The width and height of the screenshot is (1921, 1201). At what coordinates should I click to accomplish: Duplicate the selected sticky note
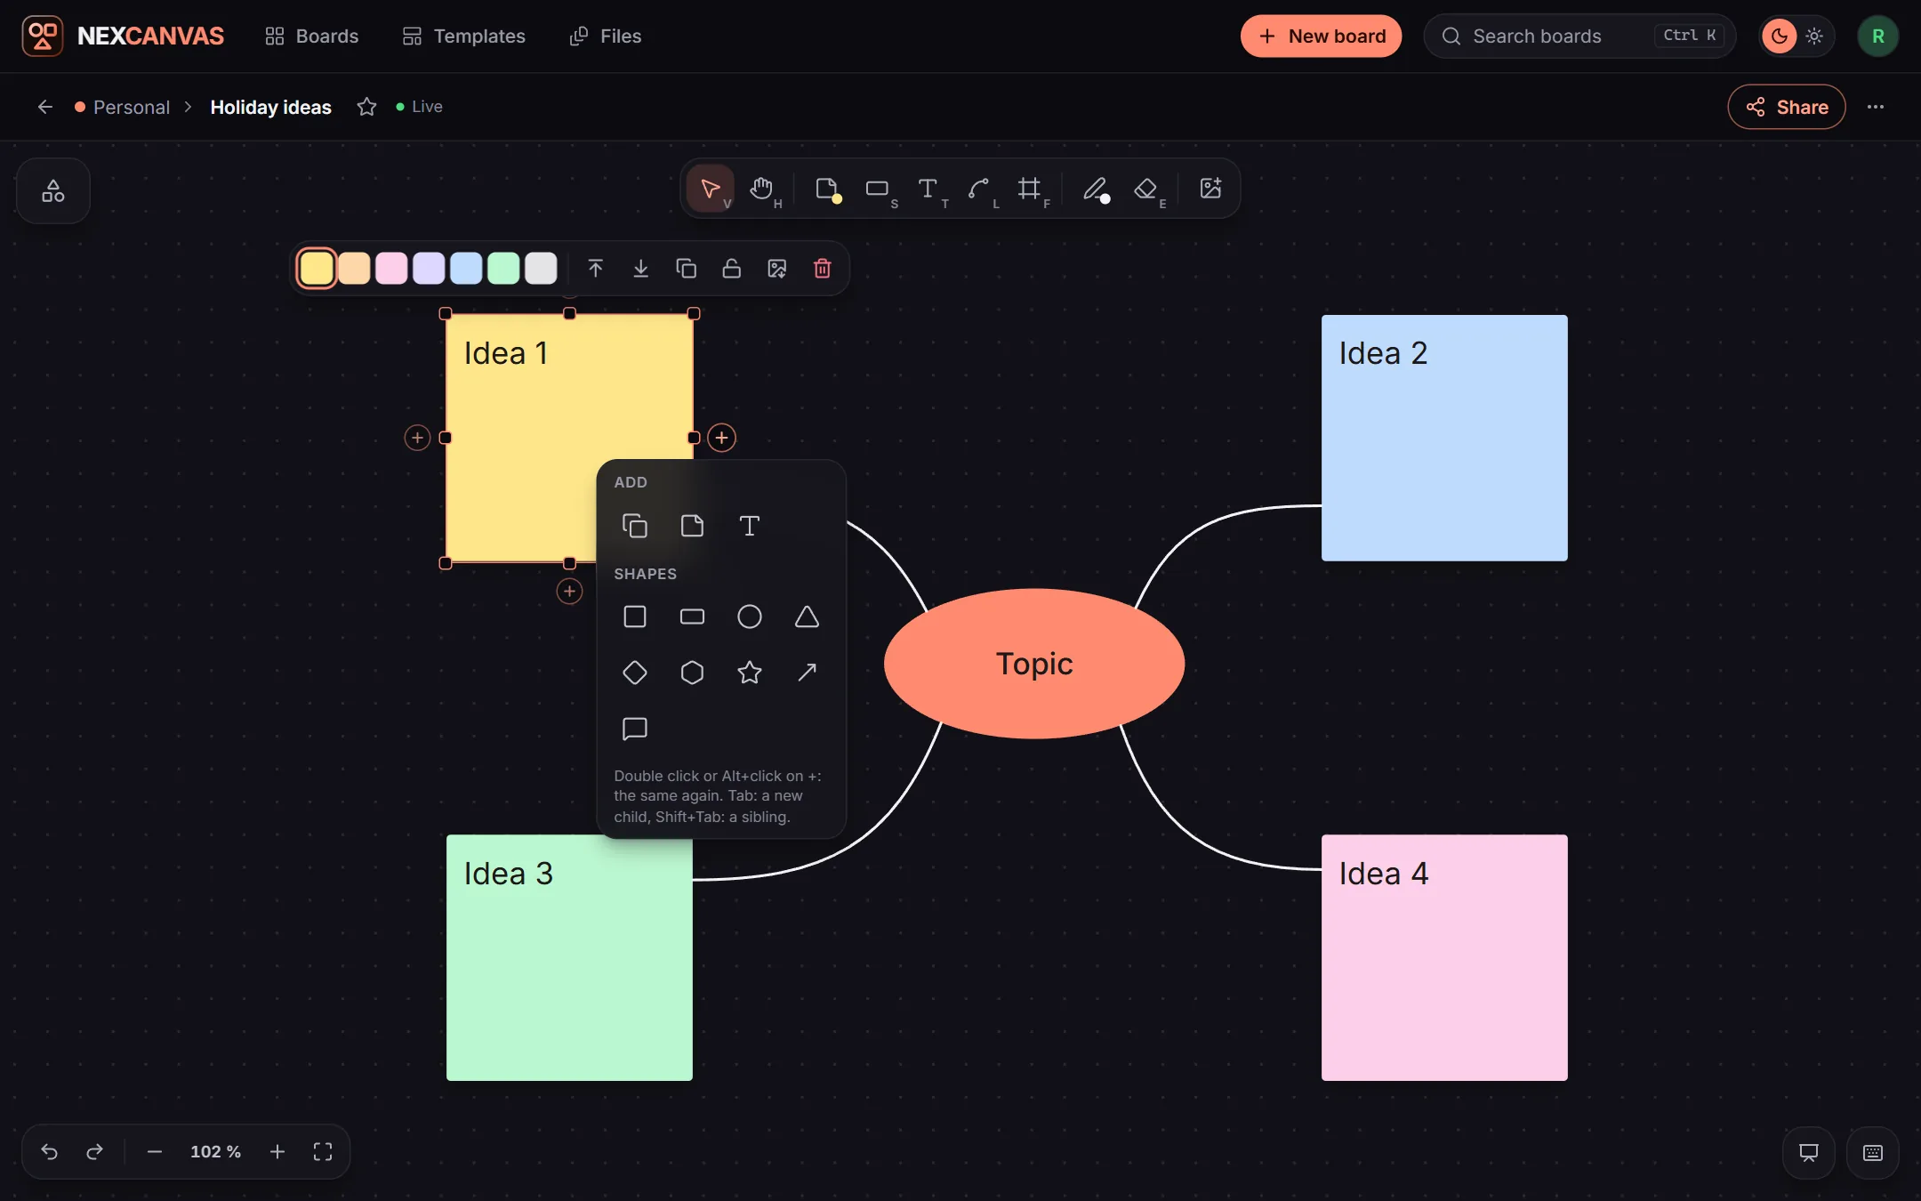[687, 269]
